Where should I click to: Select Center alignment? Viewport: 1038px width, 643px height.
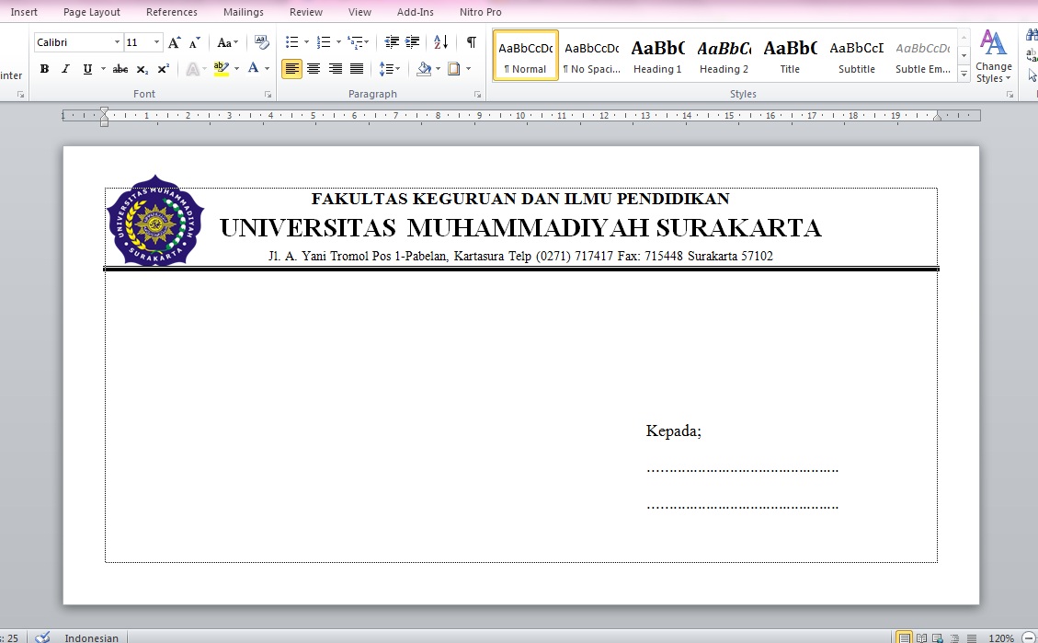click(x=314, y=69)
